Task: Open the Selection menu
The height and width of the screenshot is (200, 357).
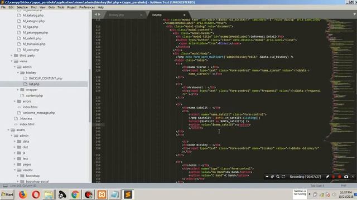Action: click(x=22, y=7)
